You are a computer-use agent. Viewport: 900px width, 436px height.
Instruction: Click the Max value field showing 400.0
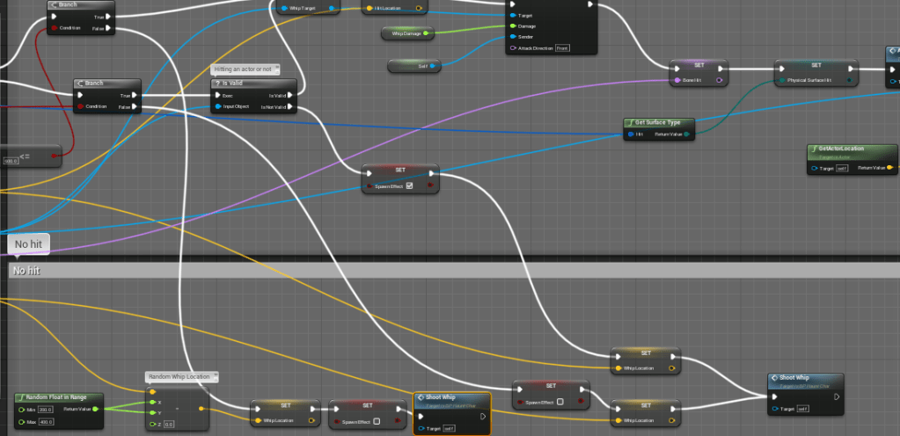pos(45,423)
